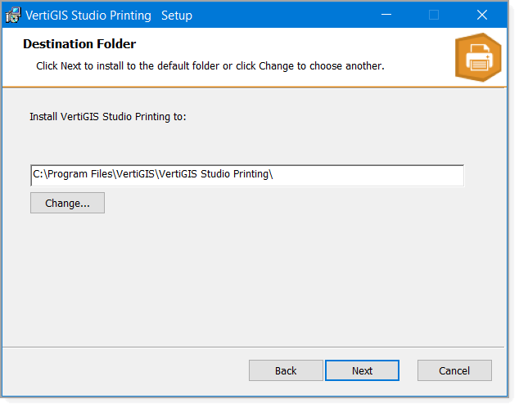519x408 pixels.
Task: Minimize the setup window
Action: click(386, 15)
